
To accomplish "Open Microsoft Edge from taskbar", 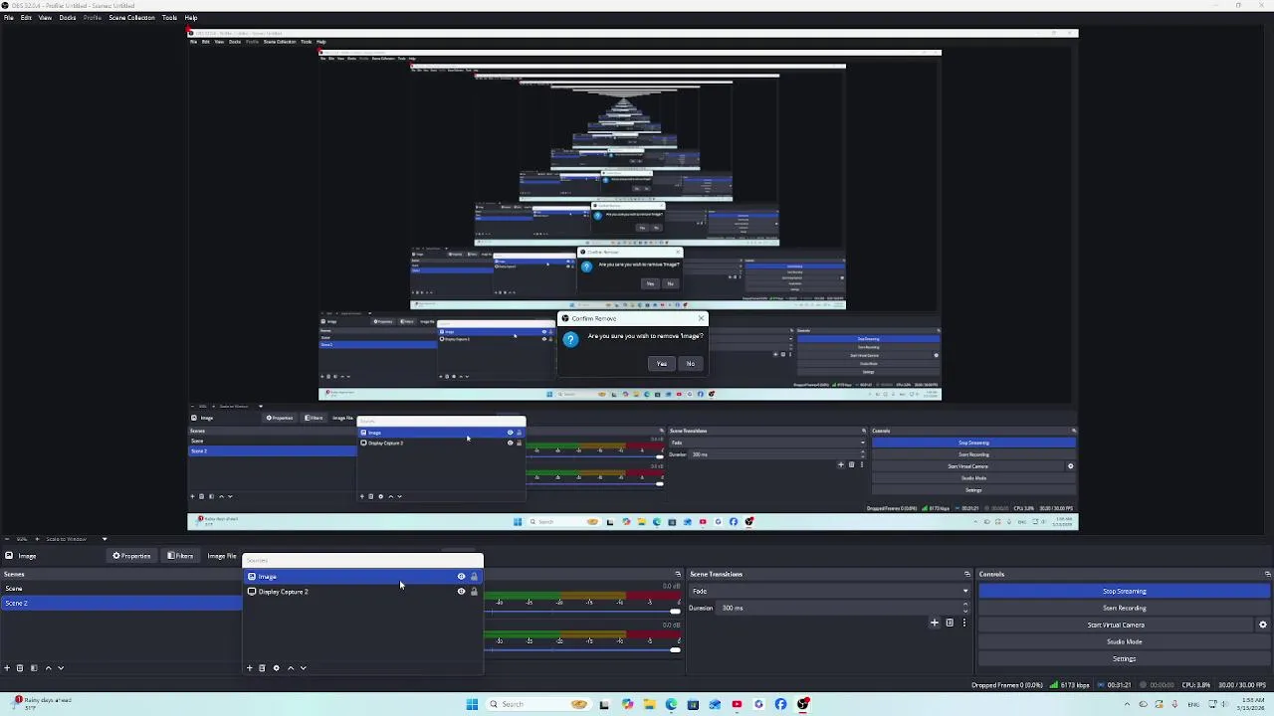I will [671, 704].
